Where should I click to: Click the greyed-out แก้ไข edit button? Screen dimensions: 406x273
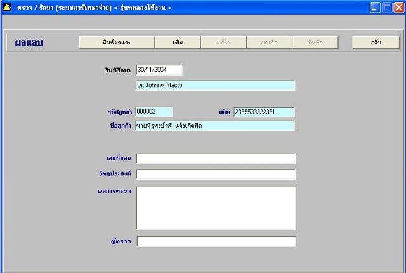coord(223,42)
